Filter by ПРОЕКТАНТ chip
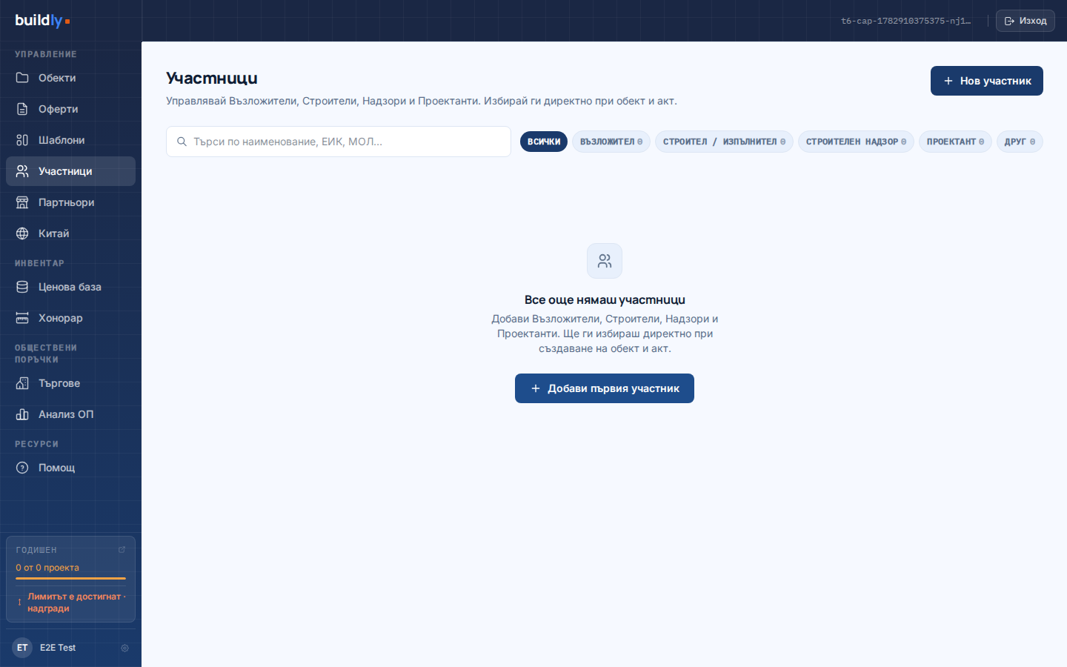 coord(955,142)
